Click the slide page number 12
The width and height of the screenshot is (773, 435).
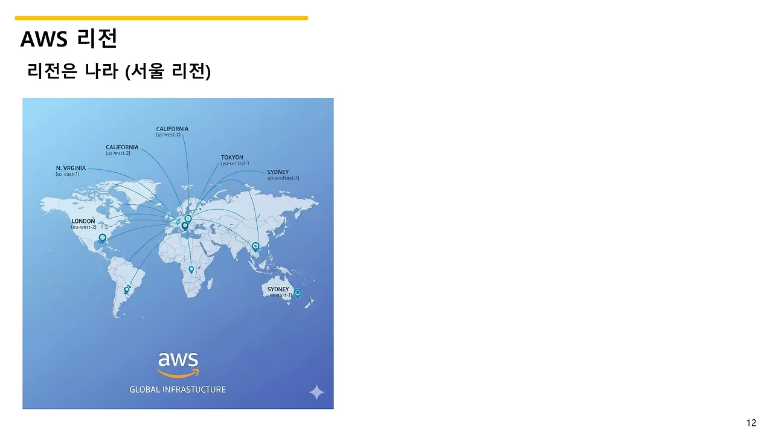coord(751,423)
